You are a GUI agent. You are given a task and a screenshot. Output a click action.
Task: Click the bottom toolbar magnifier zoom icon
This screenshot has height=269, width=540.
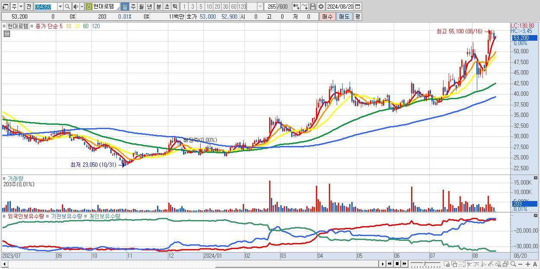(513, 264)
